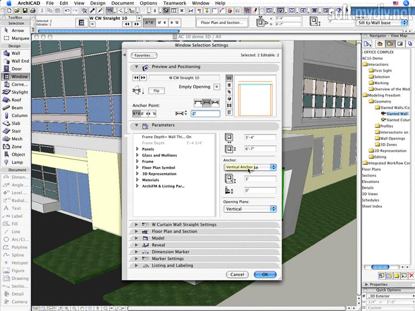
Task: Click the OK button
Action: (x=265, y=275)
